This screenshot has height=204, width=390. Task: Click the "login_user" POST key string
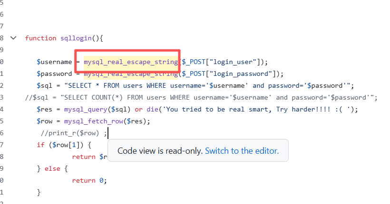(233, 62)
